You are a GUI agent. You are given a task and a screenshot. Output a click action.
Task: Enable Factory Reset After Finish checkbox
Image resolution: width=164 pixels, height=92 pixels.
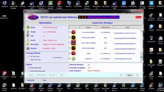pyautogui.click(x=29, y=71)
